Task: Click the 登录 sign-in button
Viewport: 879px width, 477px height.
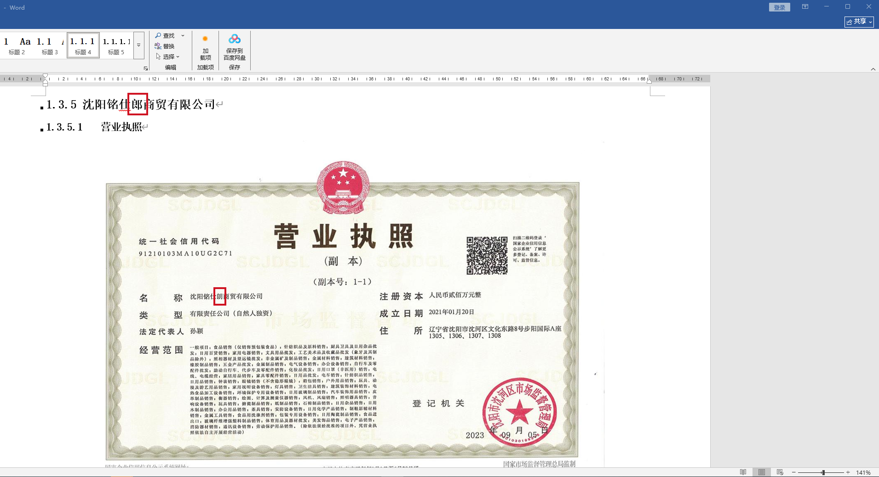Action: click(779, 7)
